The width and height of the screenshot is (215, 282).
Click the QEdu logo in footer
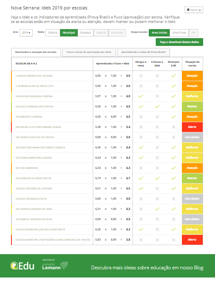click(x=22, y=266)
